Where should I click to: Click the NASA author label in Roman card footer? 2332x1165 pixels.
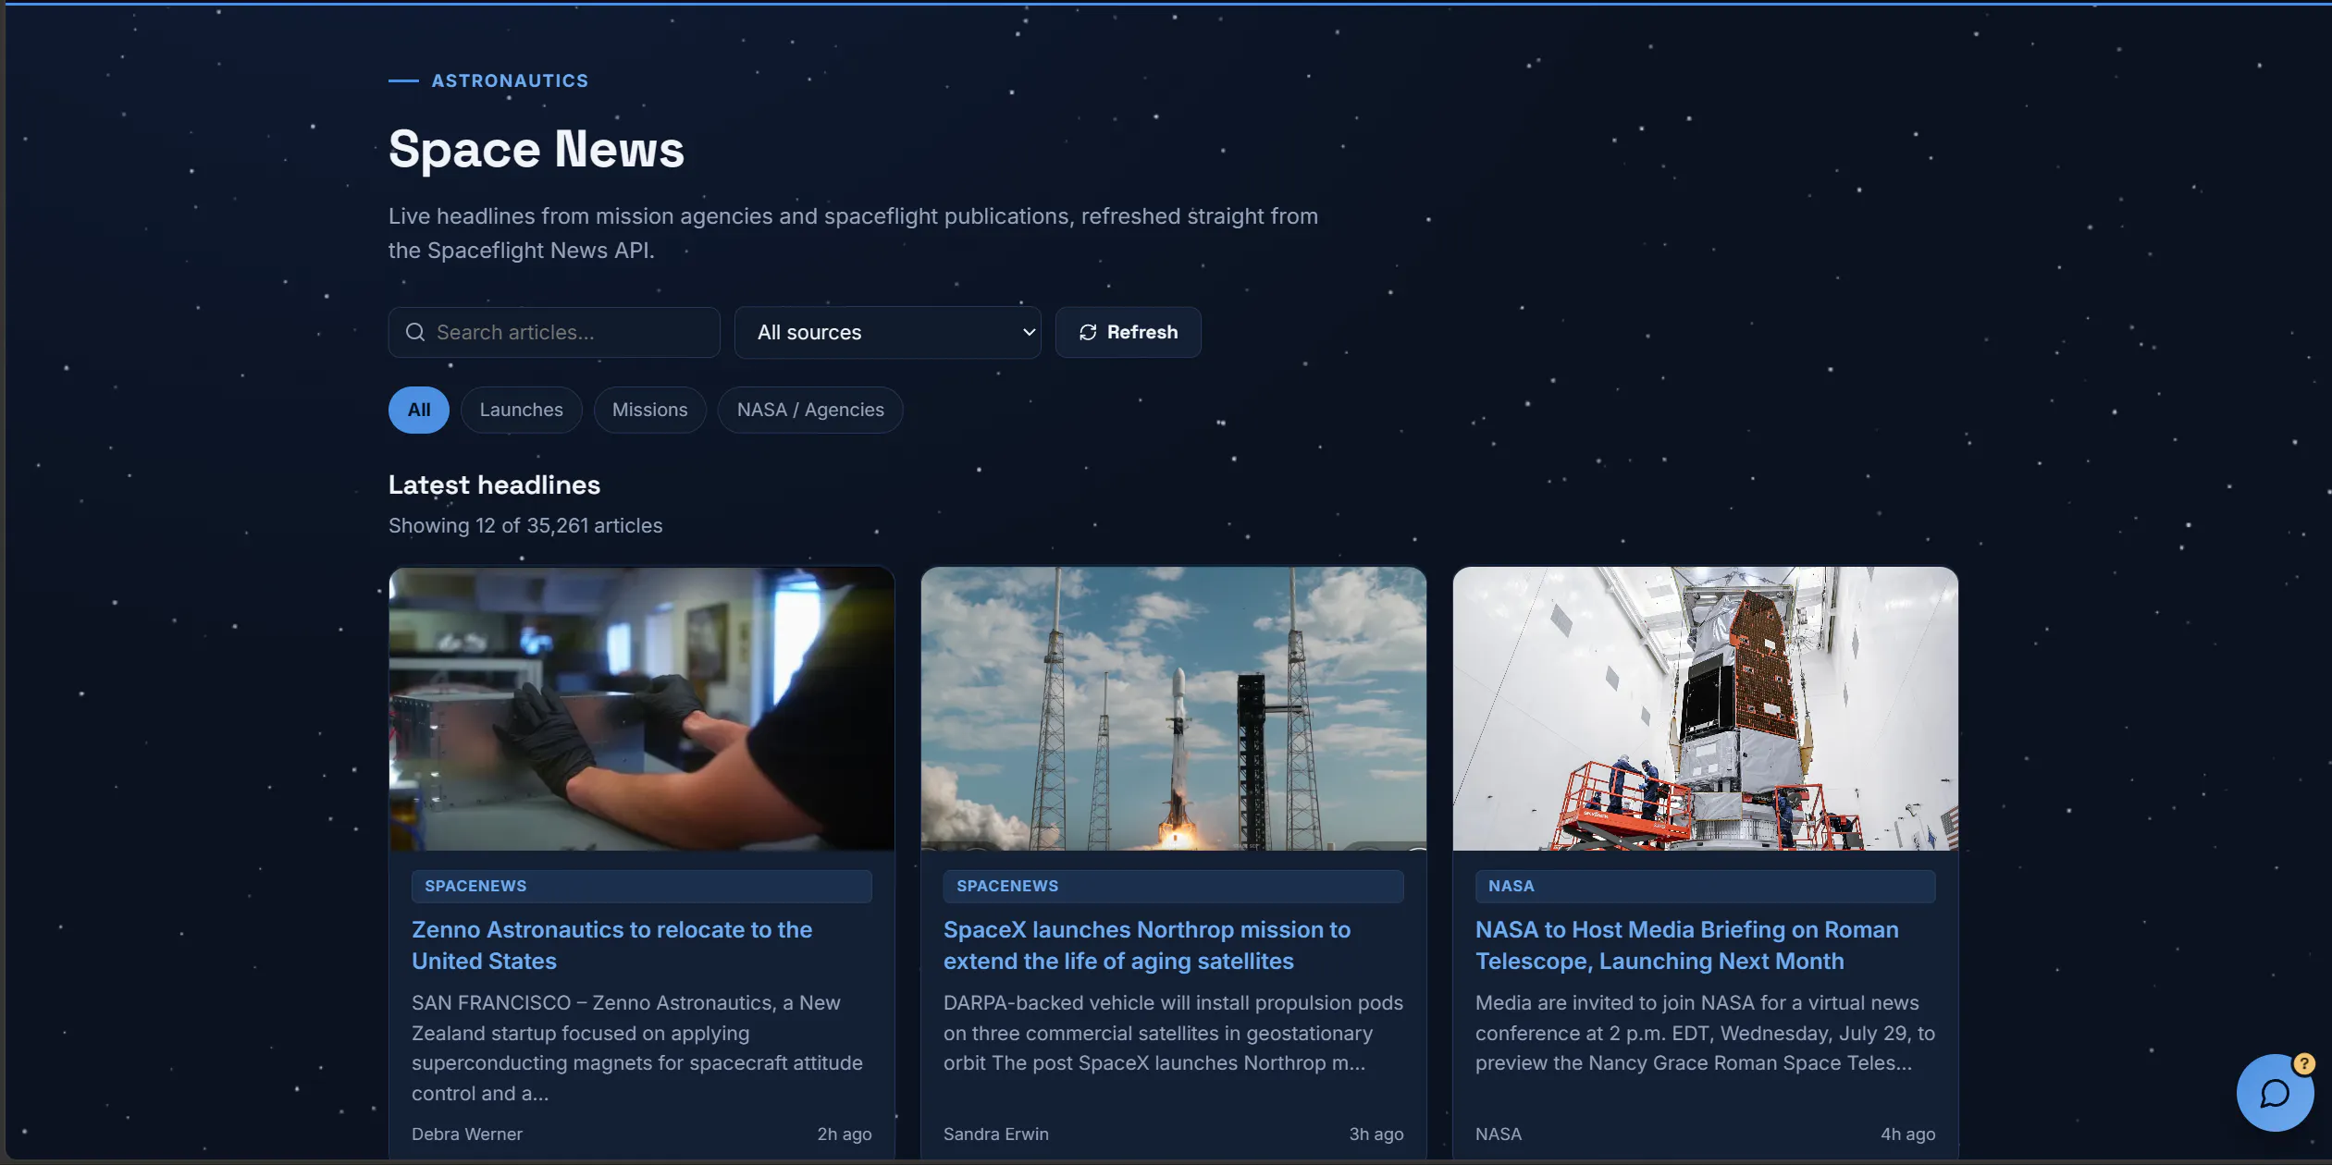click(1499, 1134)
